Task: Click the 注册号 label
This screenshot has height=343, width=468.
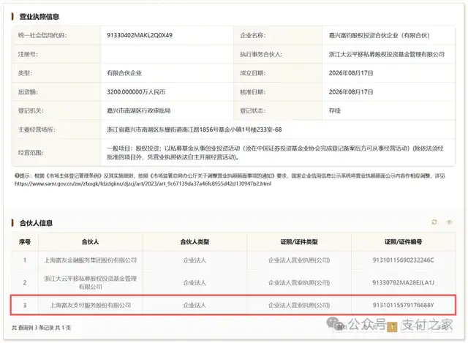Action: (x=28, y=54)
